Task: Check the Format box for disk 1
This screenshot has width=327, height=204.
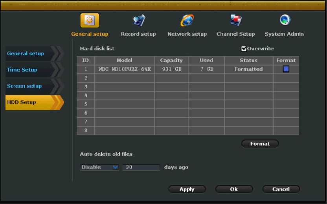Action: click(286, 69)
